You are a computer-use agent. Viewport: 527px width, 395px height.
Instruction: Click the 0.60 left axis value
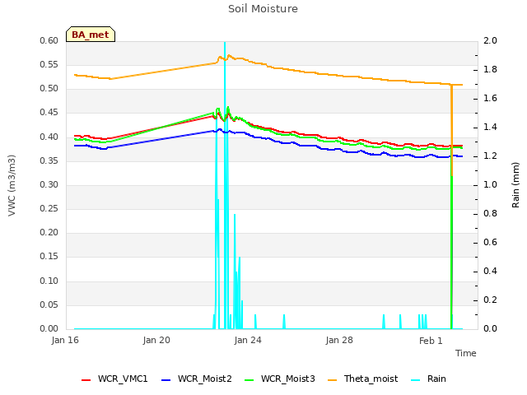click(x=49, y=41)
